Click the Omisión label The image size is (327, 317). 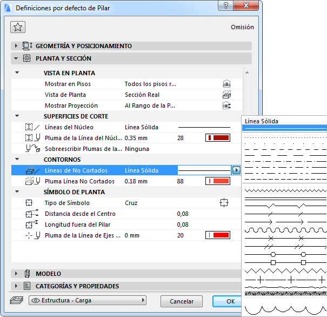tap(242, 27)
